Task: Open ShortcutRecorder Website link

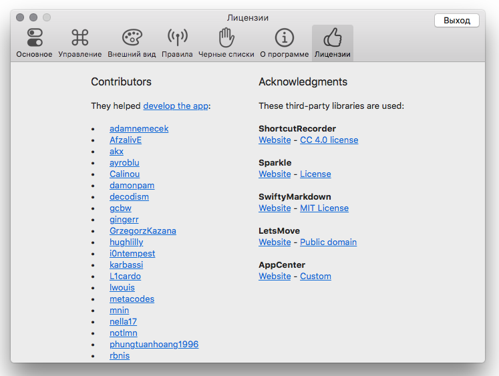Action: coord(275,140)
